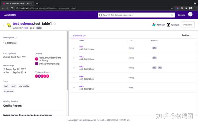Click the Preview button
Image resolution: width=198 pixels, height=124 pixels.
click(188, 25)
